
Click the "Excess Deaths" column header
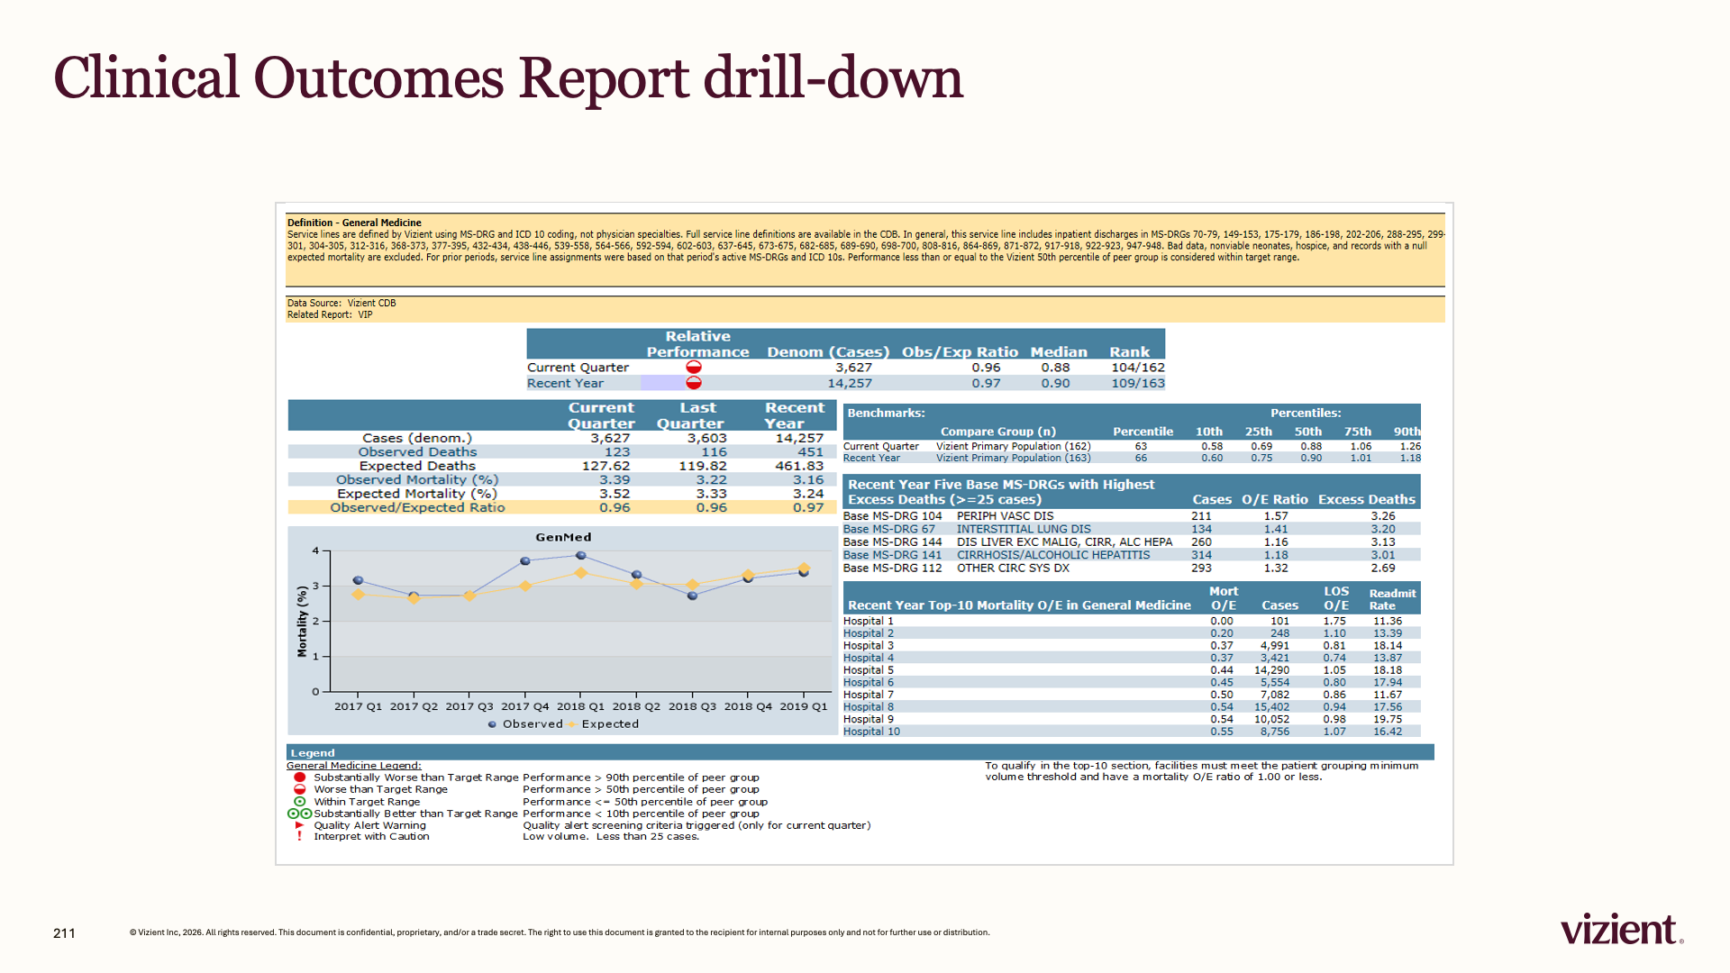1367,500
